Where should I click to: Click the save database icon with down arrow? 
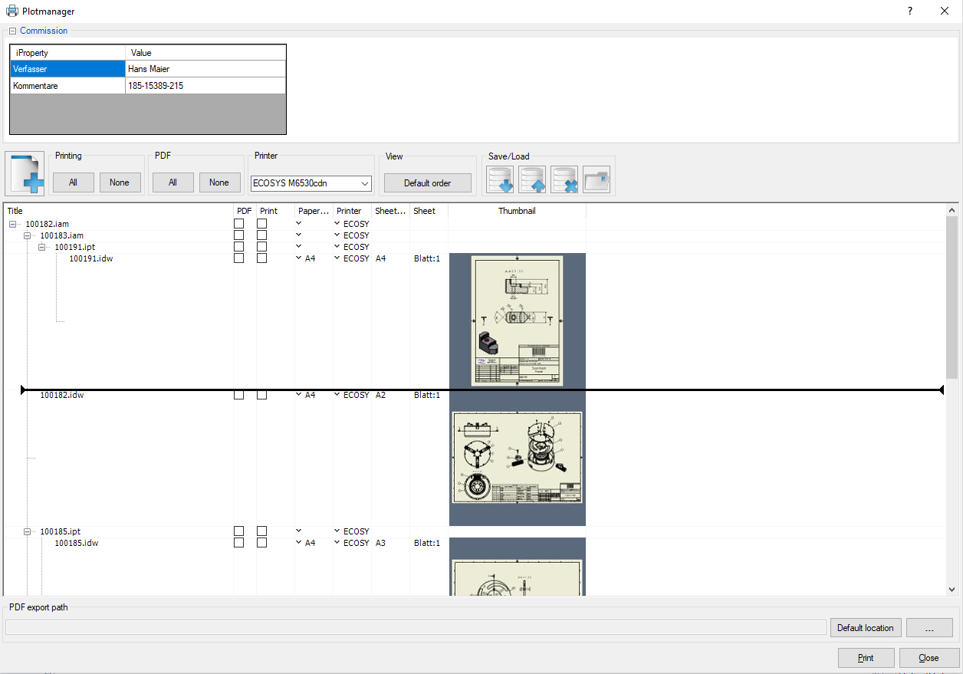click(x=499, y=181)
